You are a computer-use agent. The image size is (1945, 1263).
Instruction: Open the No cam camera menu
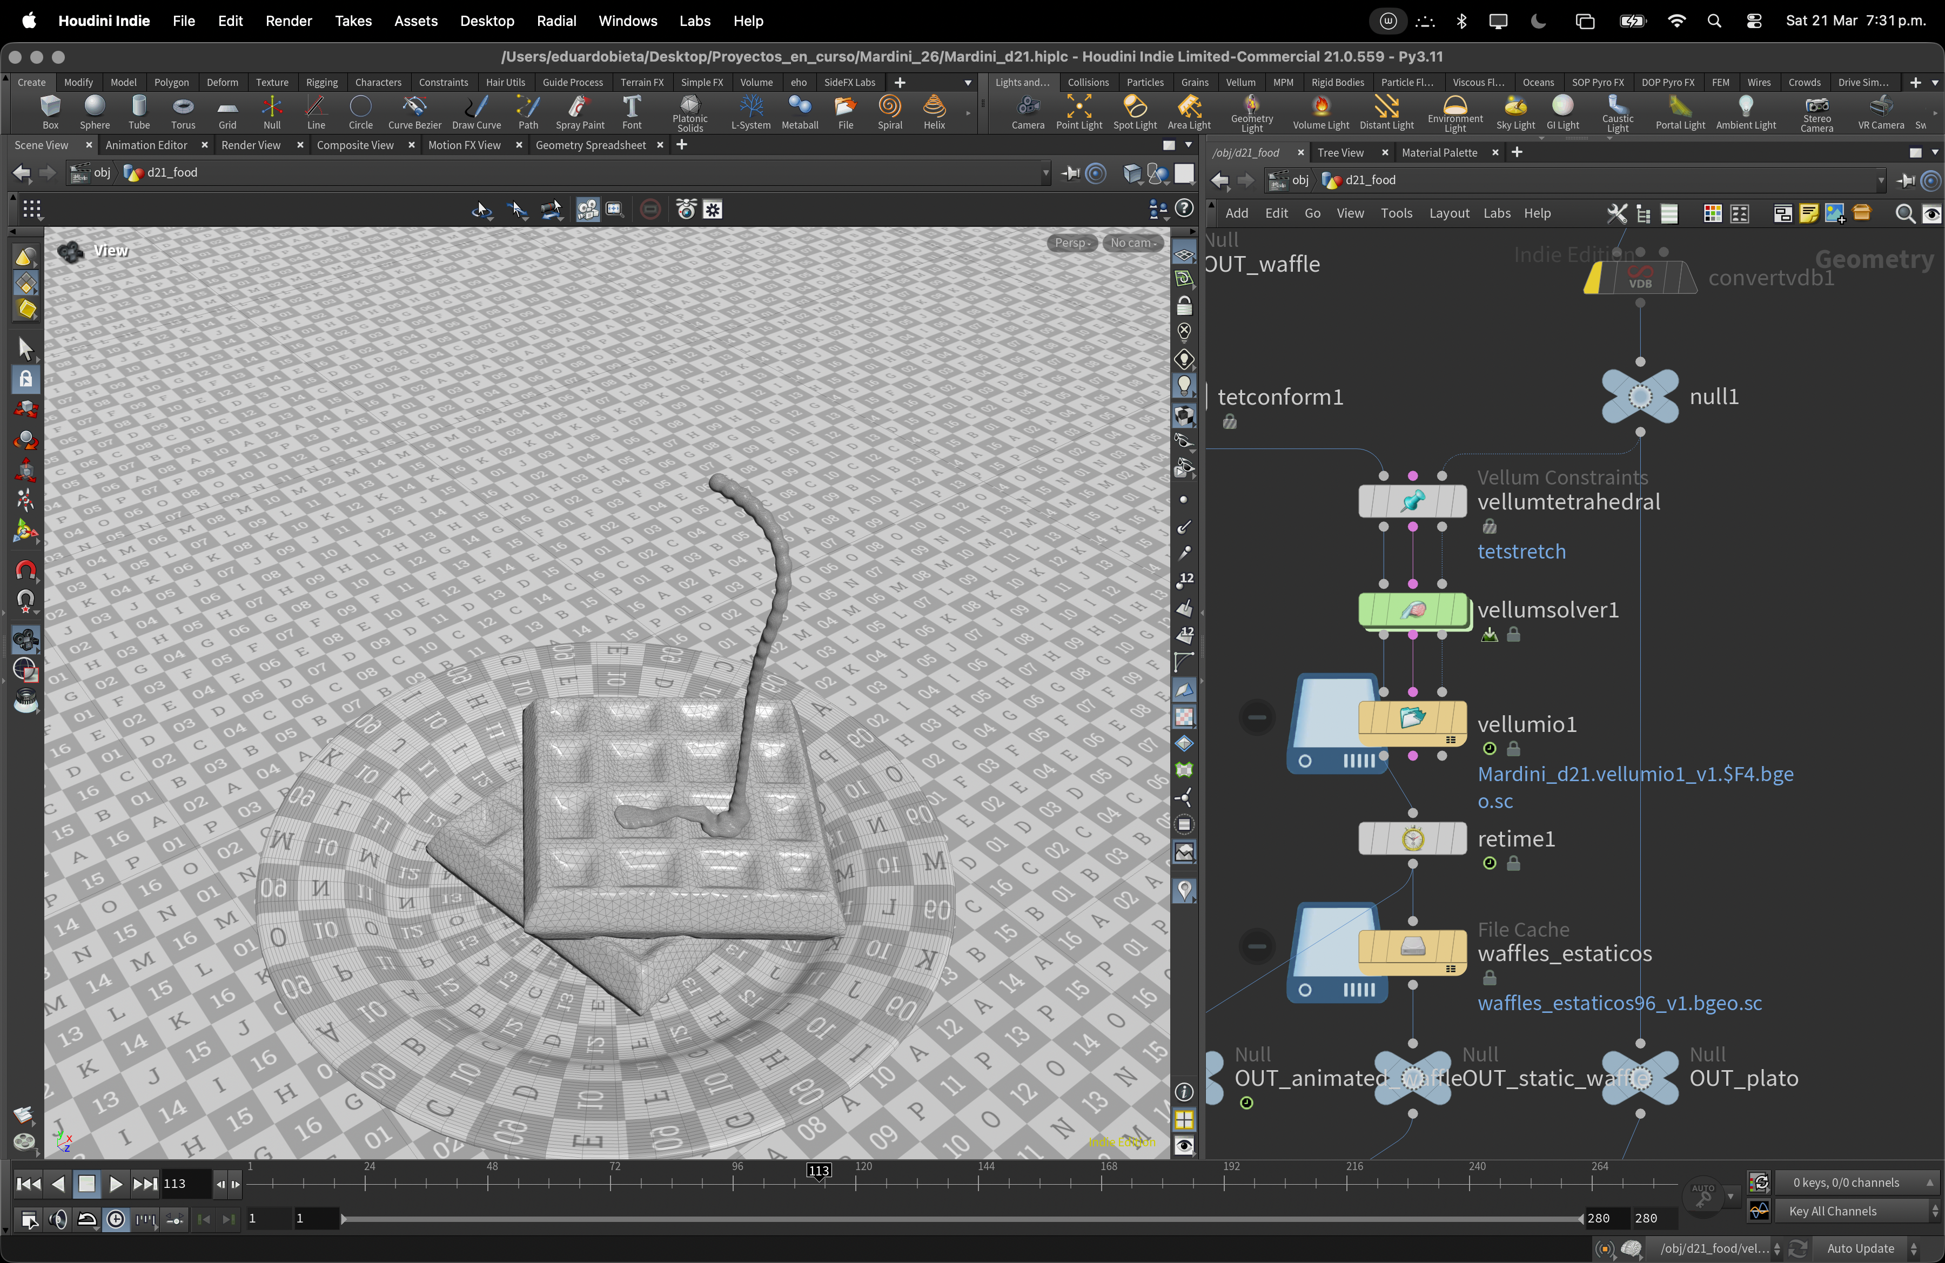pyautogui.click(x=1134, y=243)
